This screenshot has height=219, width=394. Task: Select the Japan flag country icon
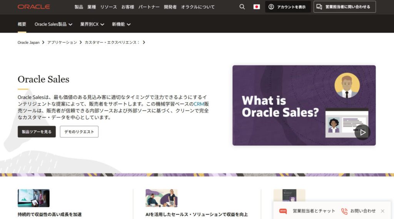coord(257,7)
